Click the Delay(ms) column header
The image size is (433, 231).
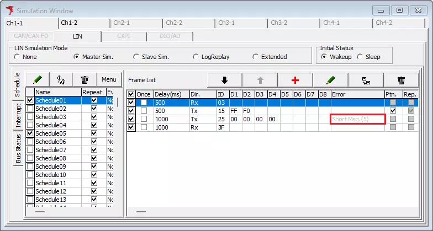point(171,94)
